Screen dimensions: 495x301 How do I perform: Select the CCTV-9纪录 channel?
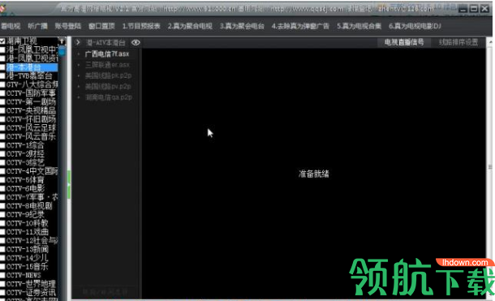(25, 215)
